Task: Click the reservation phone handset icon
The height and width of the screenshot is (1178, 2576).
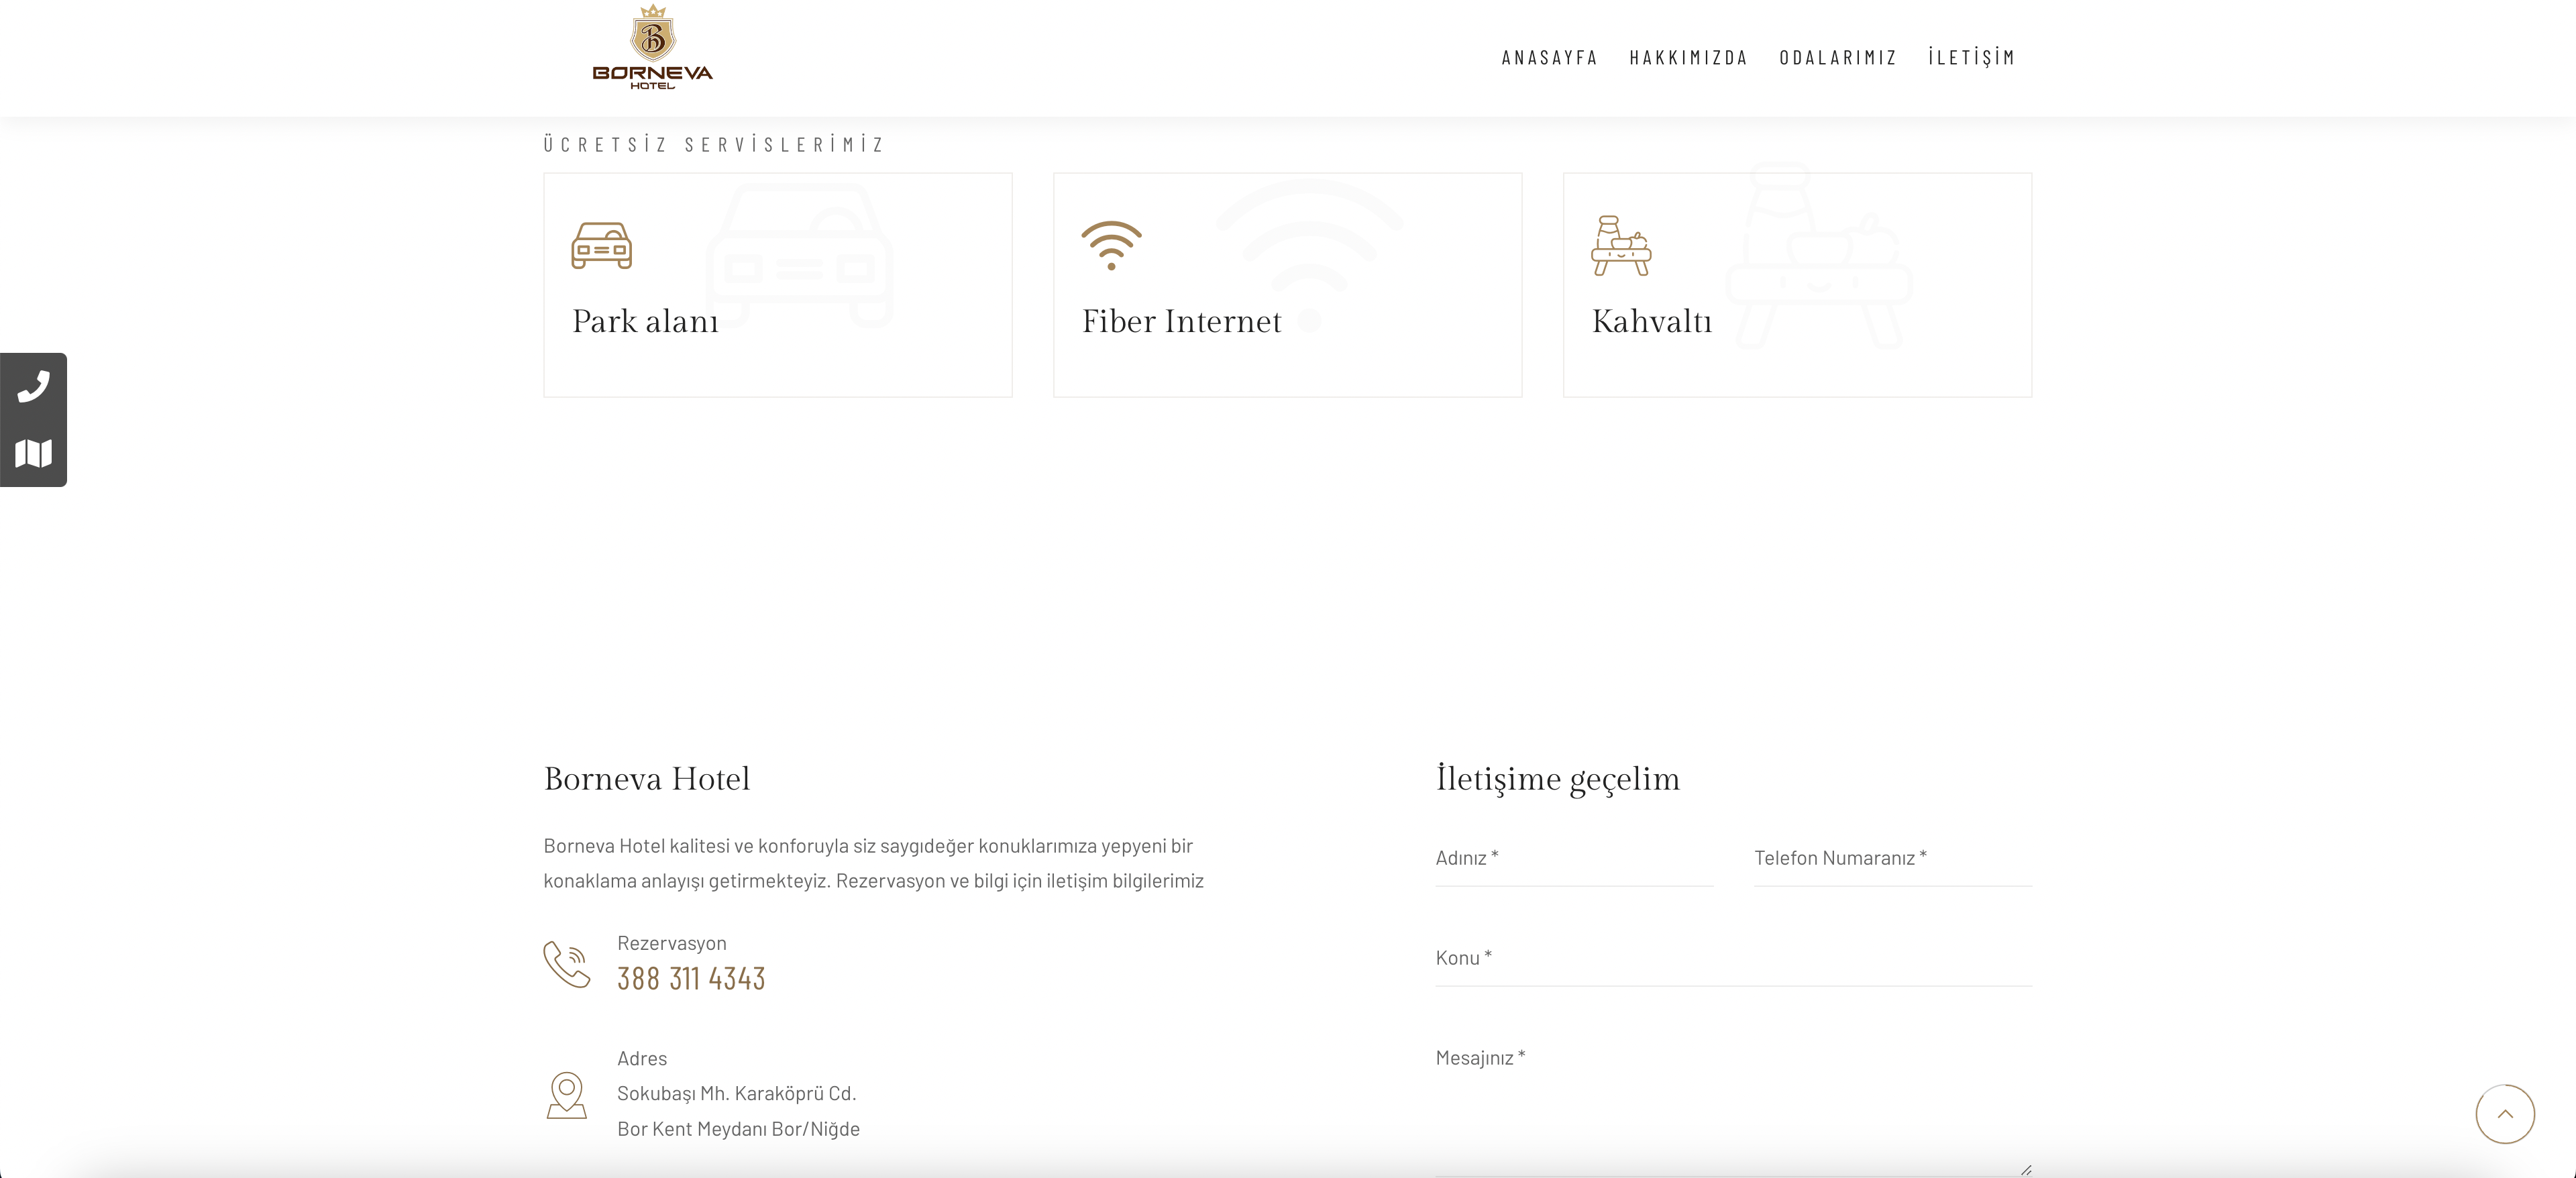Action: coord(567,964)
